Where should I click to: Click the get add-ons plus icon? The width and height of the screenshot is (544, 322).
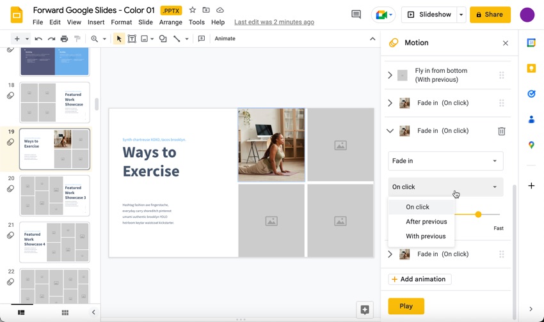[x=531, y=186]
